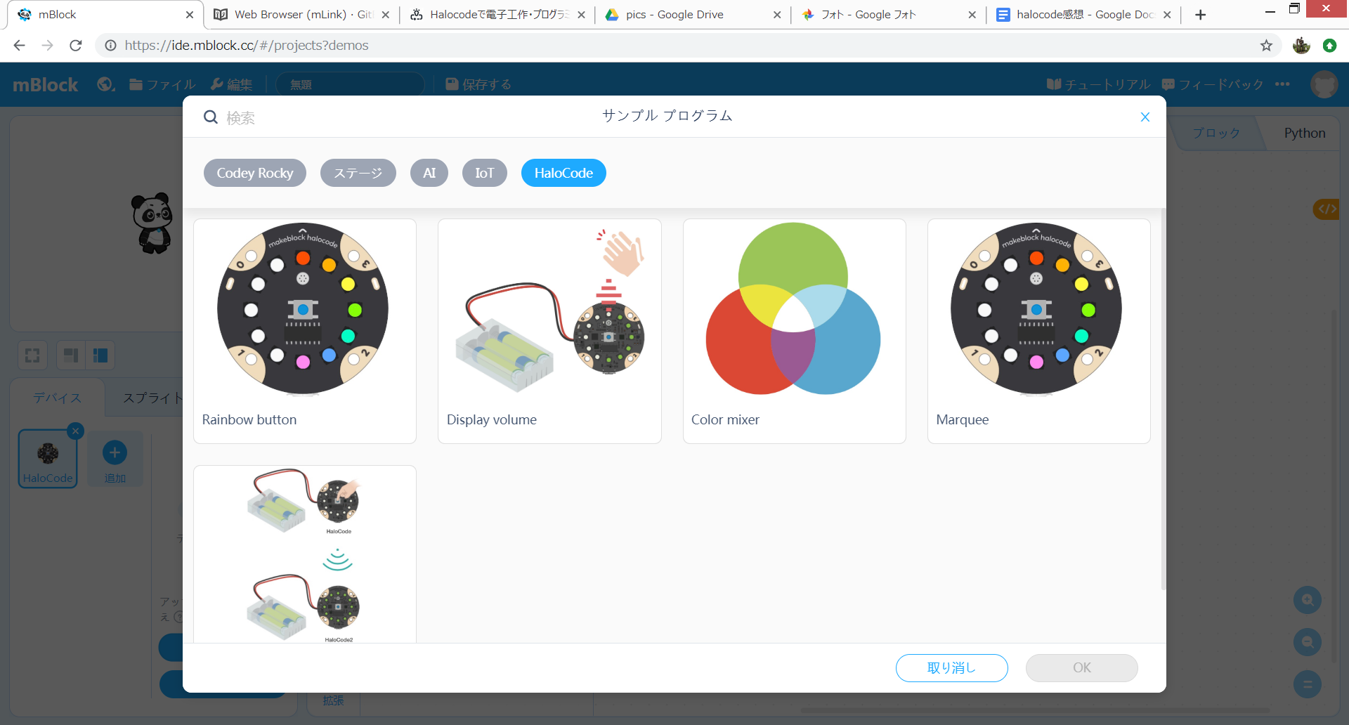
Task: Click 保存する save button
Action: 478,84
